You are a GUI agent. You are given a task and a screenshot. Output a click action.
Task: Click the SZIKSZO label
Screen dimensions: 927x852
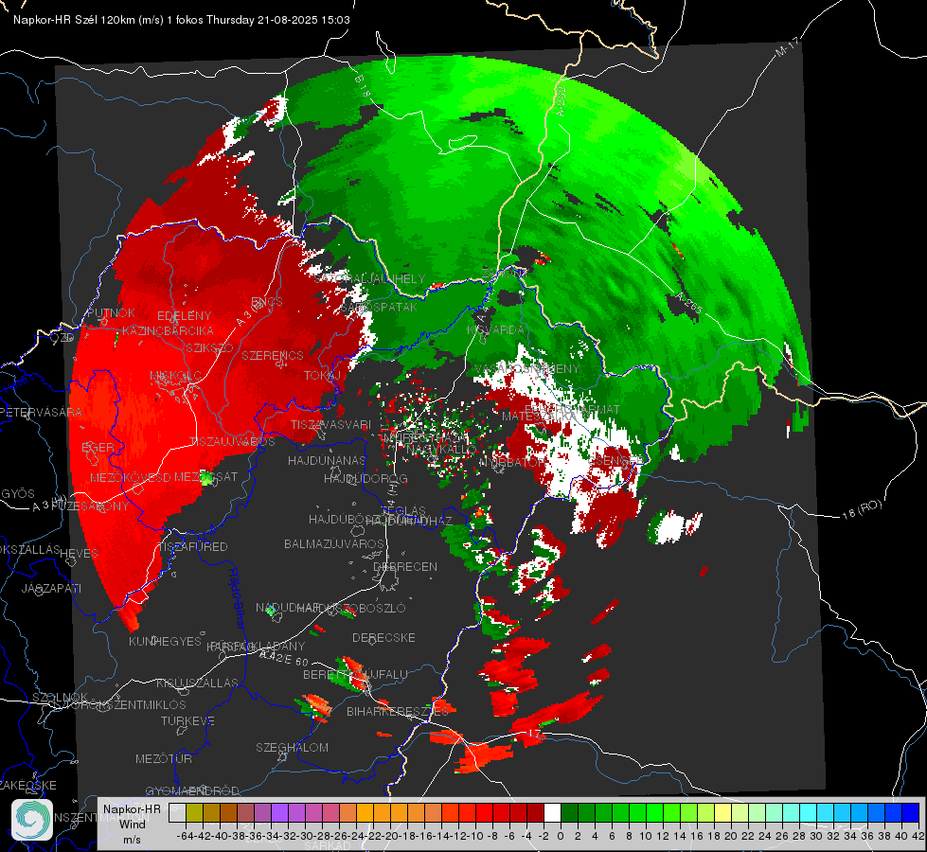[x=209, y=347]
